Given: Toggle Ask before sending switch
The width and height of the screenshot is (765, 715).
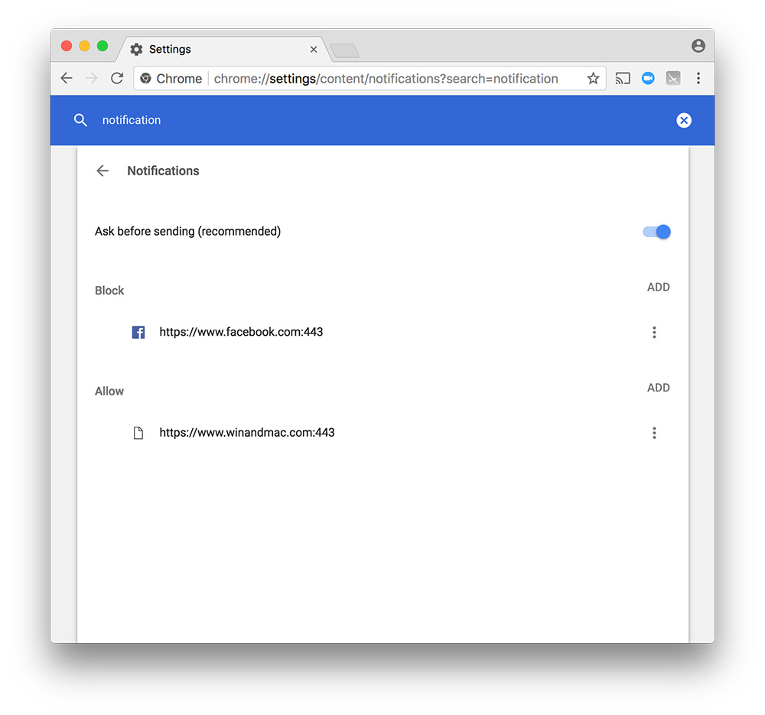Looking at the screenshot, I should [x=657, y=232].
